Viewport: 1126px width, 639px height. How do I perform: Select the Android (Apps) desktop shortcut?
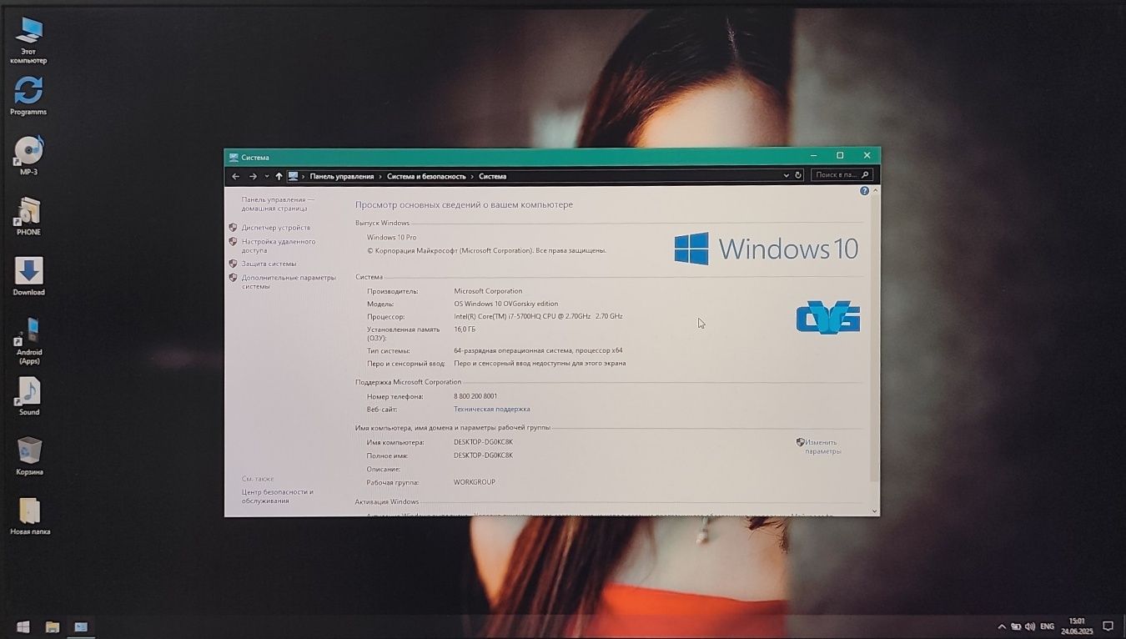29,340
